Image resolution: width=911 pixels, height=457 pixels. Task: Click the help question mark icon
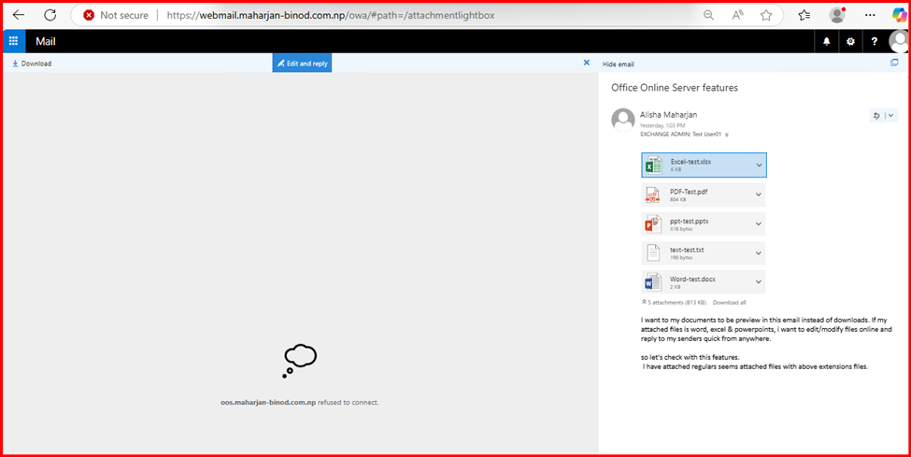point(874,42)
